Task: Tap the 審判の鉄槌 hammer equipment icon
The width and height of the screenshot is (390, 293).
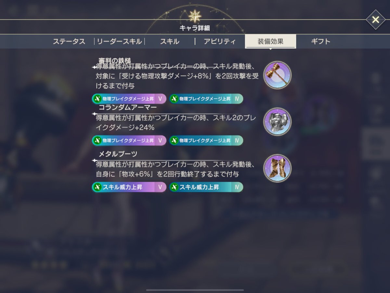Action: [x=277, y=75]
